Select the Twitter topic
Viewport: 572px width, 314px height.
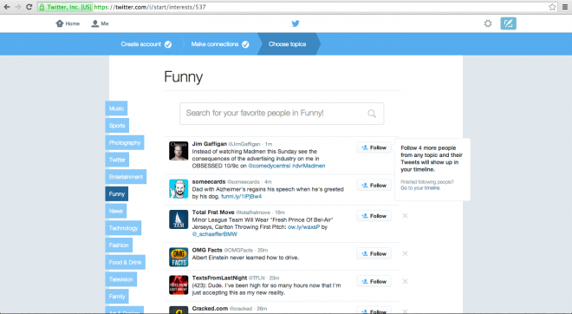(x=117, y=160)
